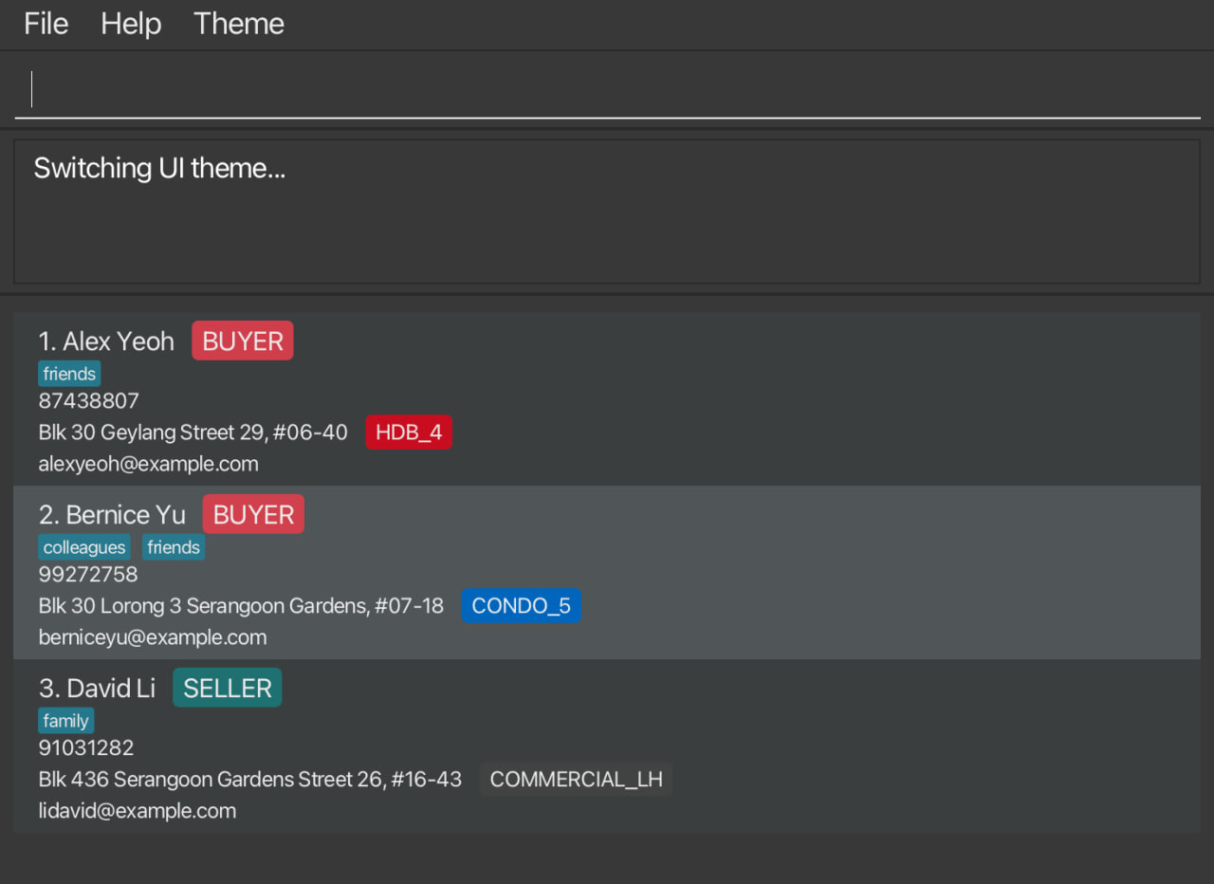Open the Help menu
Viewport: 1214px width, 884px height.
pyautogui.click(x=131, y=24)
